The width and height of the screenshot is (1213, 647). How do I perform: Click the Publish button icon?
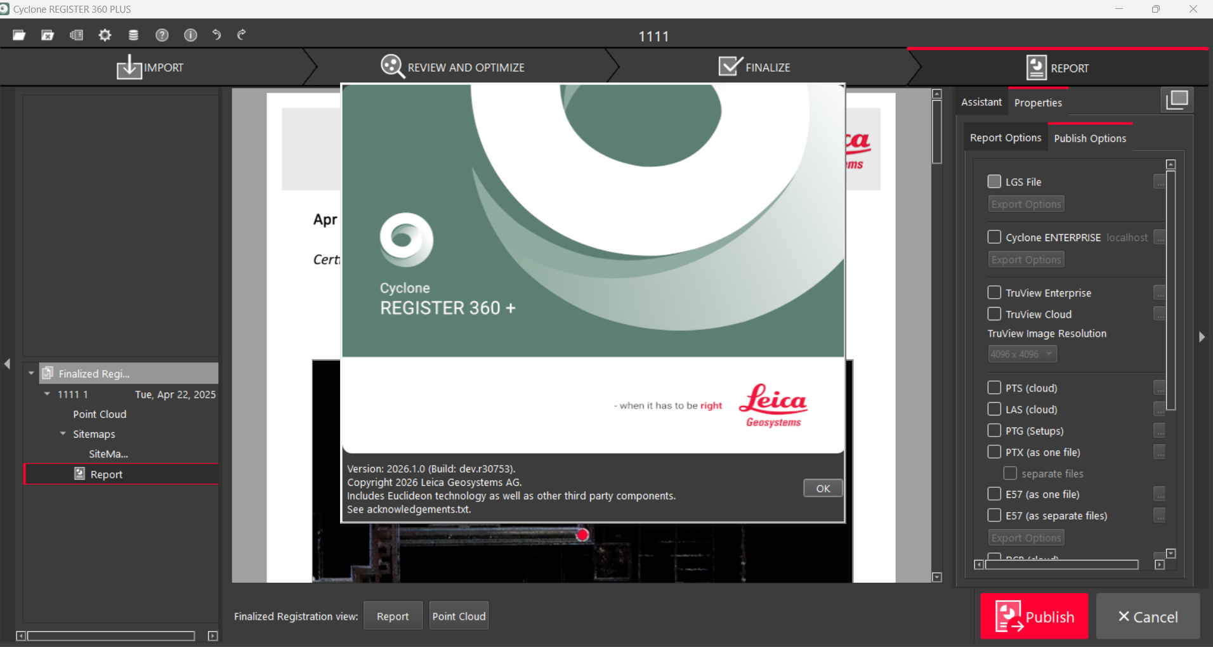pyautogui.click(x=1009, y=617)
